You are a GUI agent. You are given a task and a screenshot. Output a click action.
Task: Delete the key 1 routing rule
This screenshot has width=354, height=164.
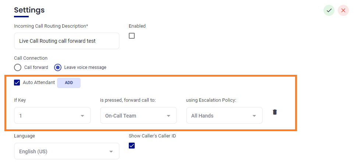pos(275,112)
